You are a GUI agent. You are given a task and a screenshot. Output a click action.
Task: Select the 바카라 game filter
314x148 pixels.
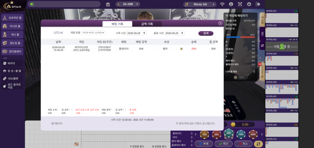(x=12, y=63)
